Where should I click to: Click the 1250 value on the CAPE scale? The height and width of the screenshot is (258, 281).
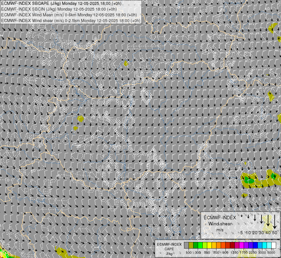click(235, 253)
